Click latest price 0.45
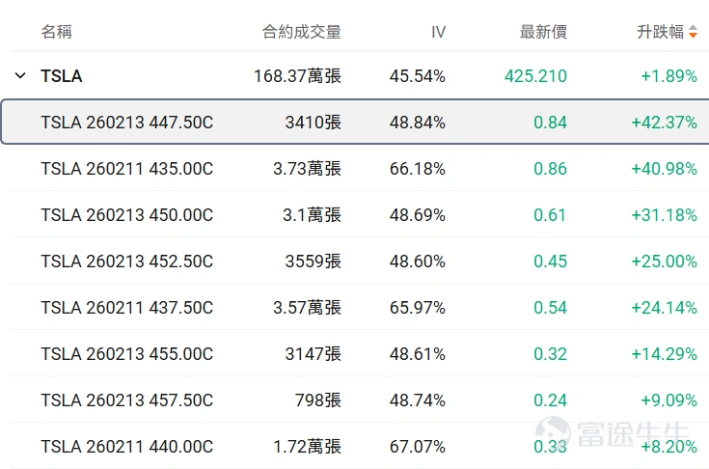The width and height of the screenshot is (709, 469). click(x=550, y=262)
